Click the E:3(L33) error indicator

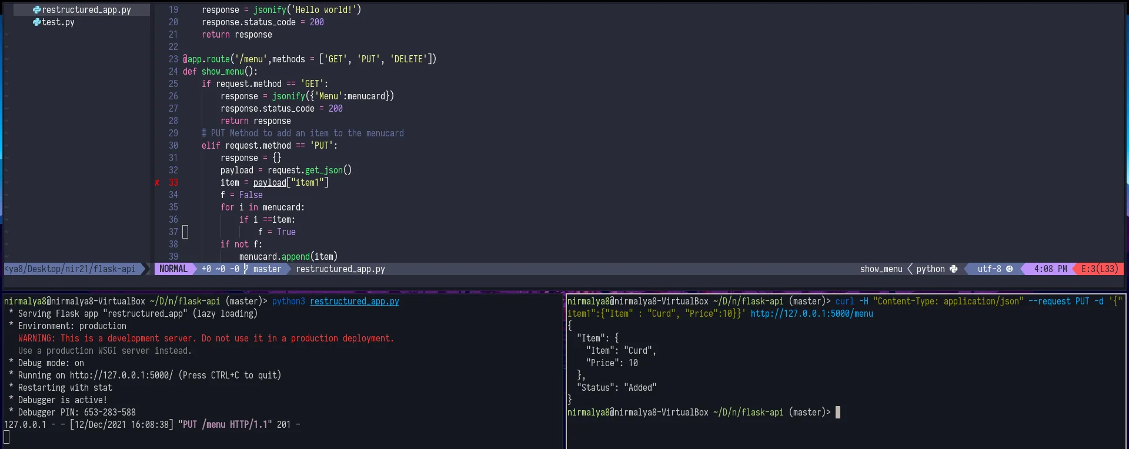tap(1100, 269)
